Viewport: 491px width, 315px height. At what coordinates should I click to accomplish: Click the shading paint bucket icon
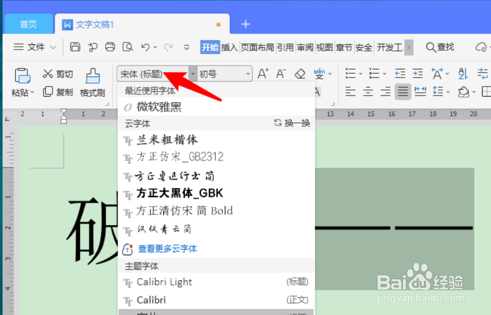(x=464, y=92)
